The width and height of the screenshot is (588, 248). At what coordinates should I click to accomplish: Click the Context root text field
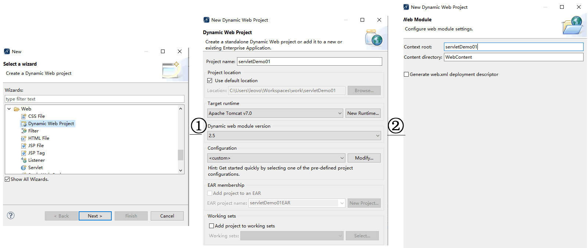pyautogui.click(x=513, y=47)
